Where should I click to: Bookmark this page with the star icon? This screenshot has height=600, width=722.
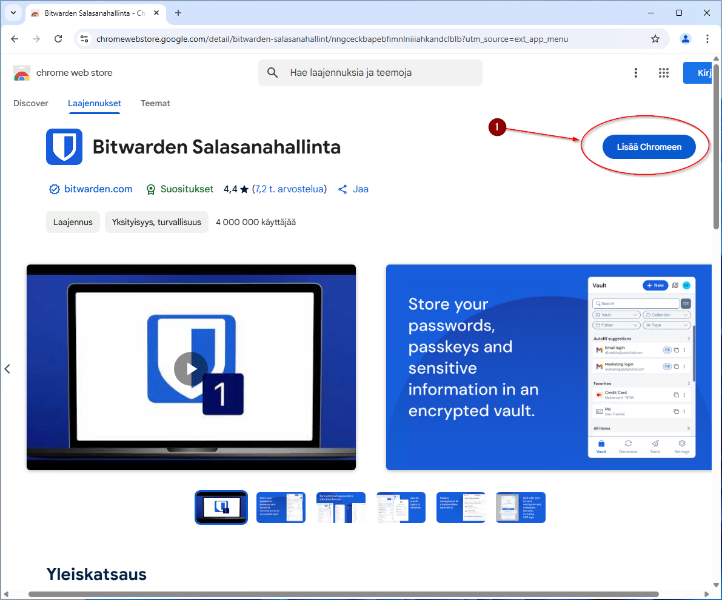point(655,39)
